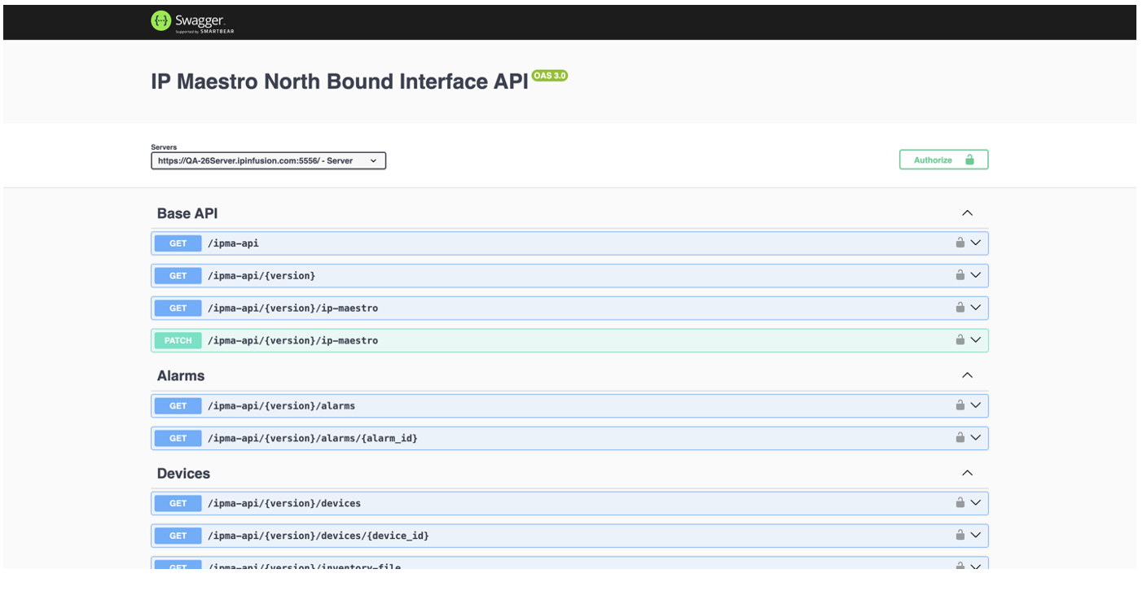The width and height of the screenshot is (1147, 591).
Task: Click the /ipma-api/{version}/devices path text
Action: pos(284,503)
